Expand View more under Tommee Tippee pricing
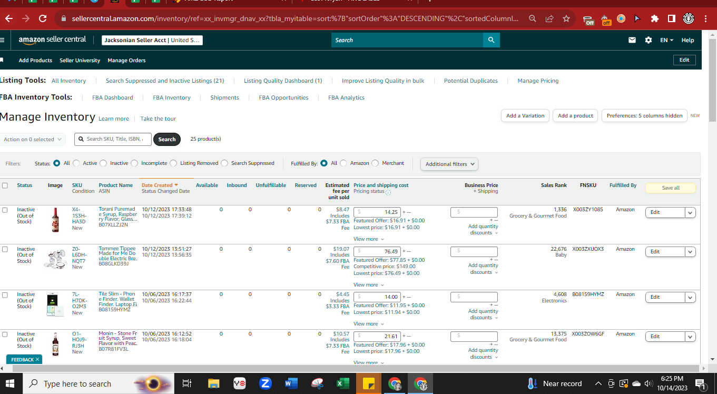Viewport: 717px width, 394px height. click(x=369, y=285)
